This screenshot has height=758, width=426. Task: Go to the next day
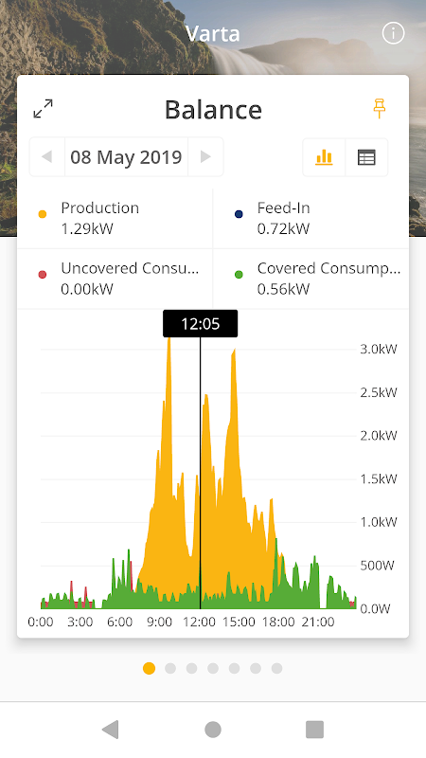pyautogui.click(x=205, y=156)
